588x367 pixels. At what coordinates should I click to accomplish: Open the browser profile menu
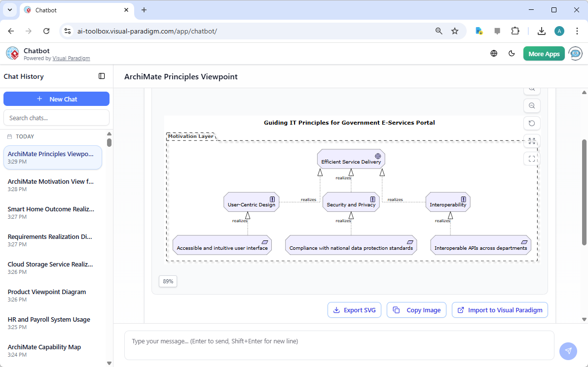tap(559, 31)
